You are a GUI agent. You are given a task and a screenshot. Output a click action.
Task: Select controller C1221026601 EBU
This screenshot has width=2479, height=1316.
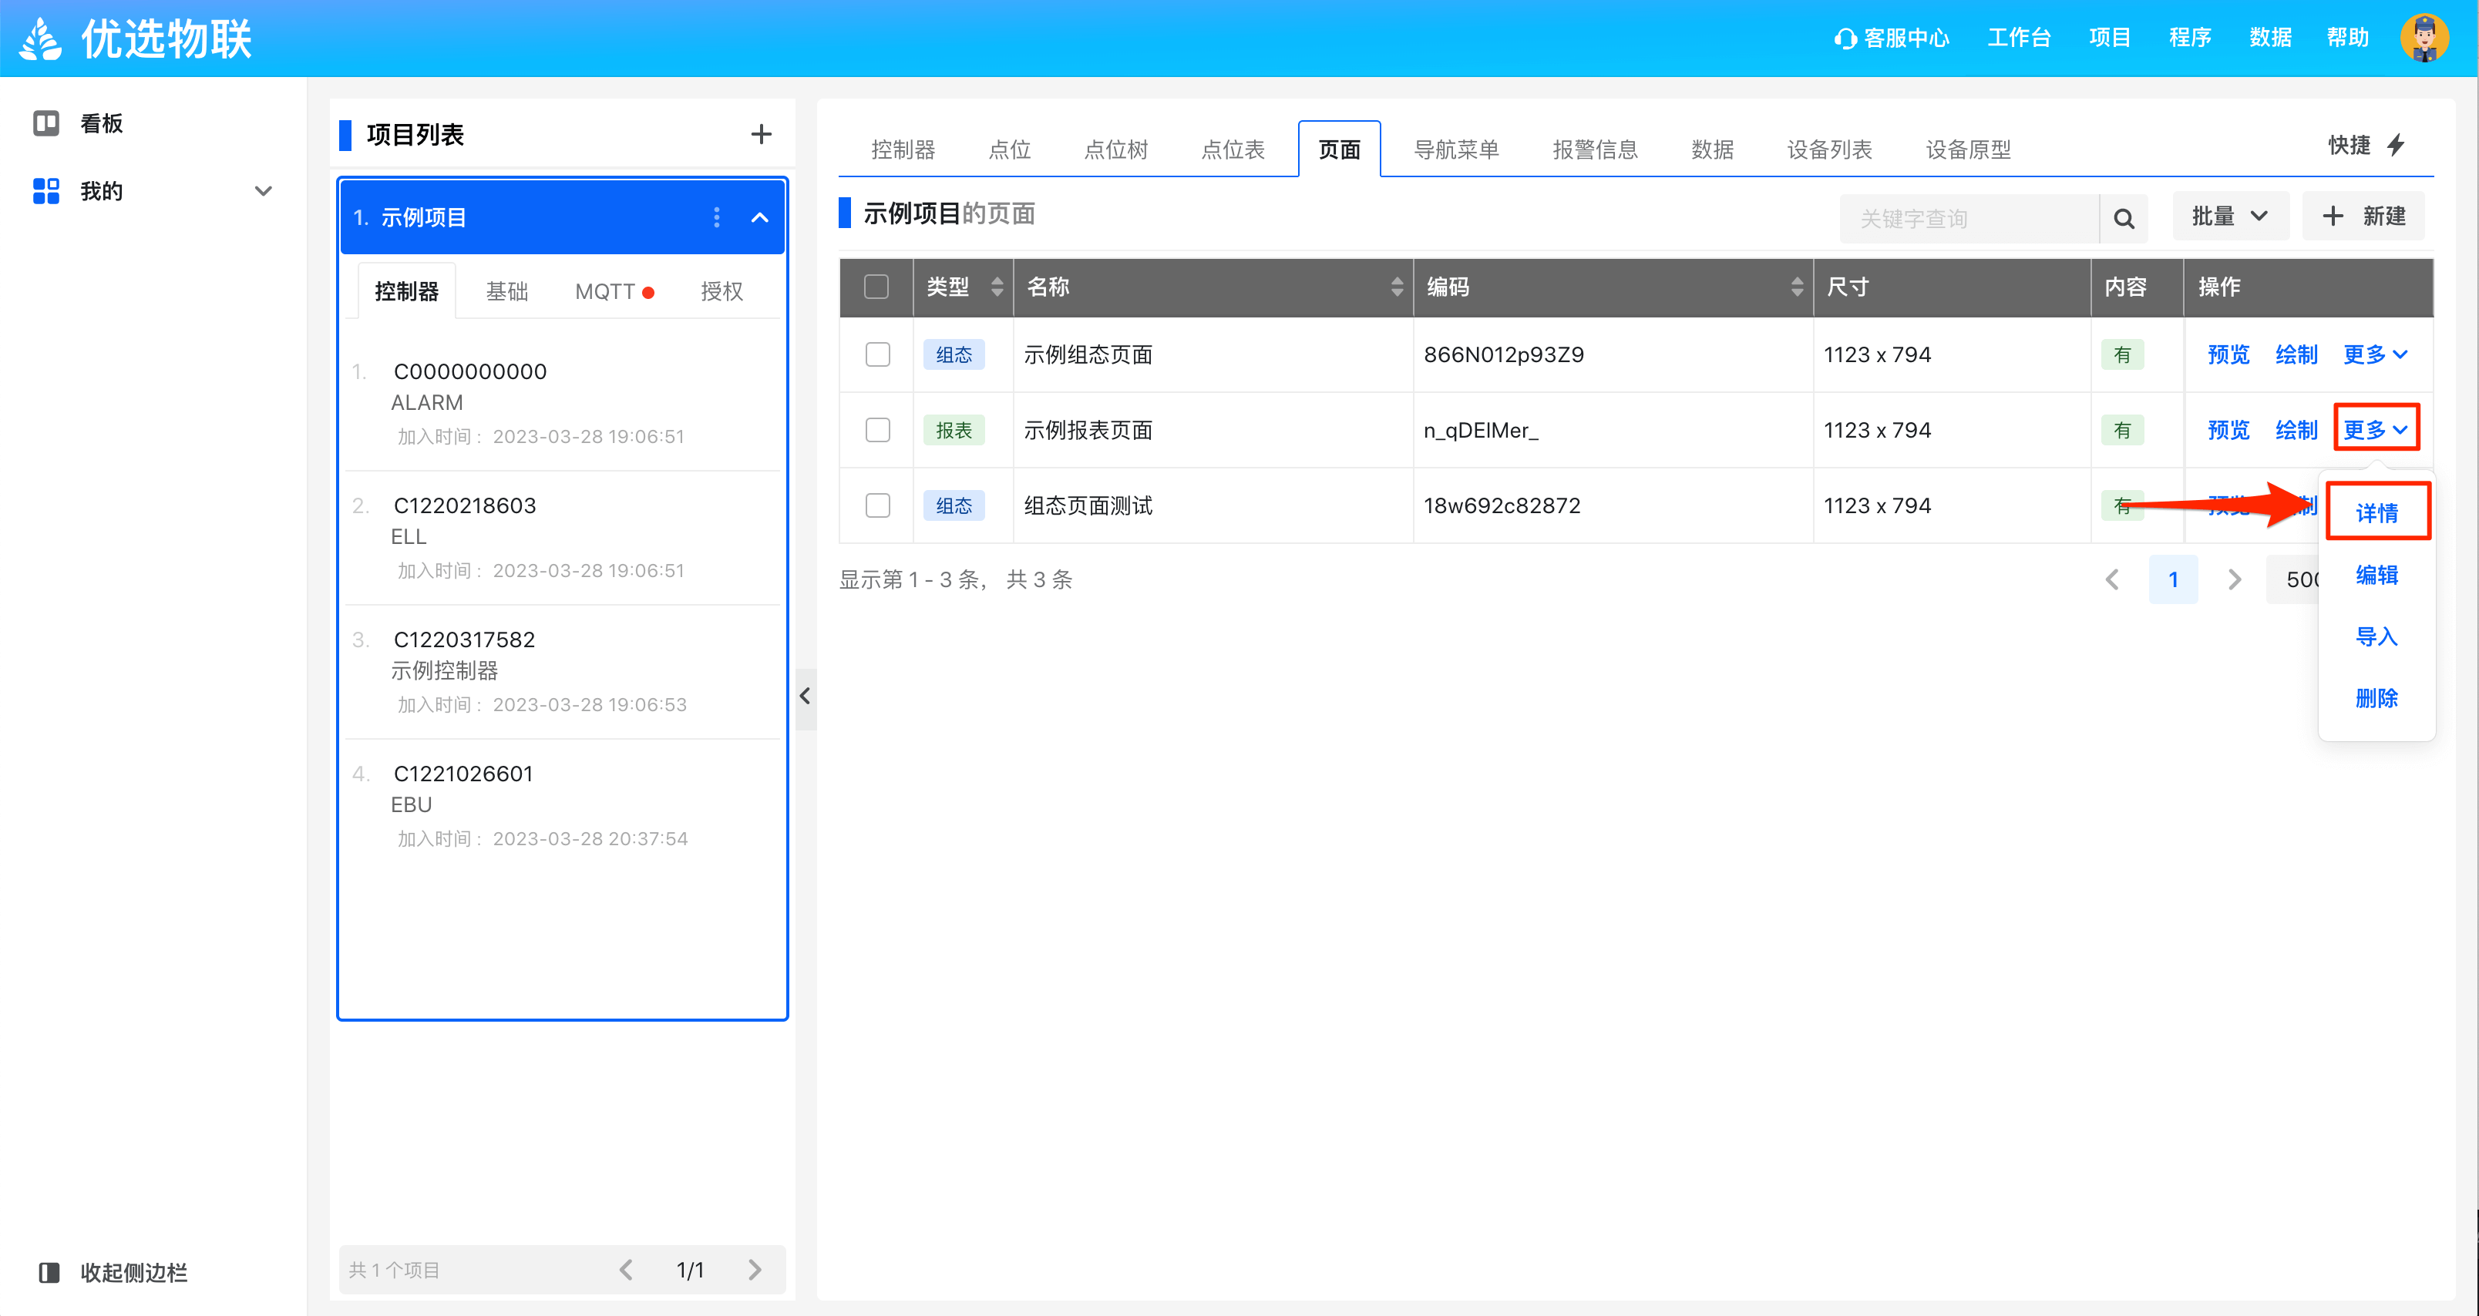(x=563, y=805)
